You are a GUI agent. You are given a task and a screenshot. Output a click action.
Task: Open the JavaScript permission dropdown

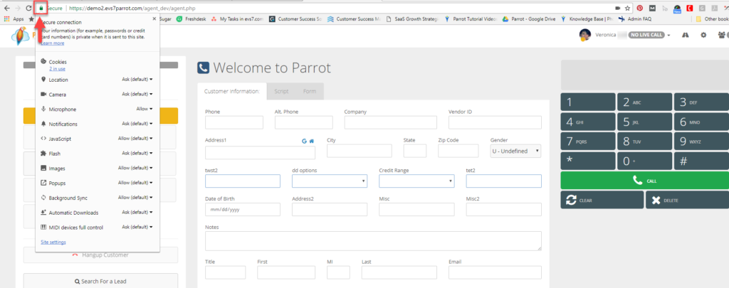[x=135, y=139]
